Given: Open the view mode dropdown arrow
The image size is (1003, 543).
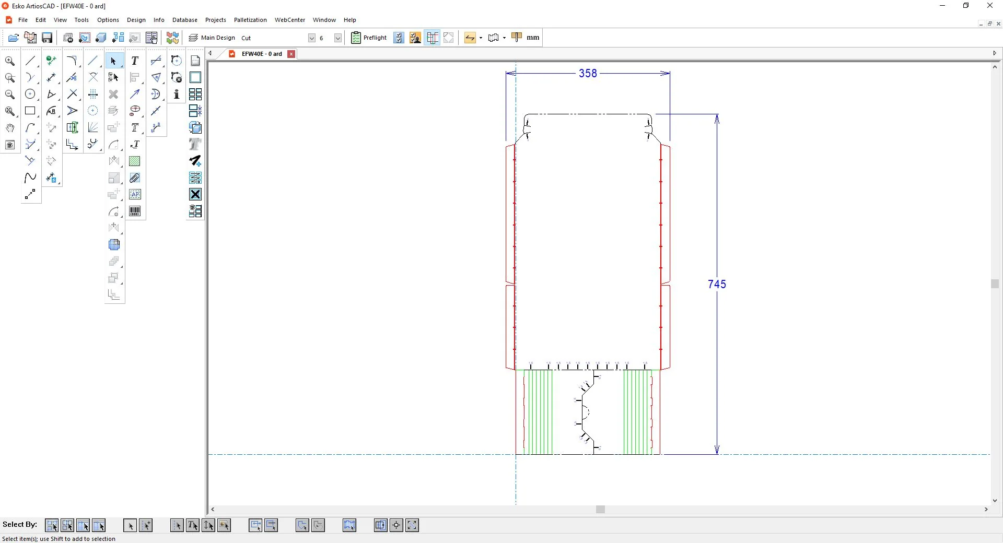Looking at the screenshot, I should coord(504,38).
